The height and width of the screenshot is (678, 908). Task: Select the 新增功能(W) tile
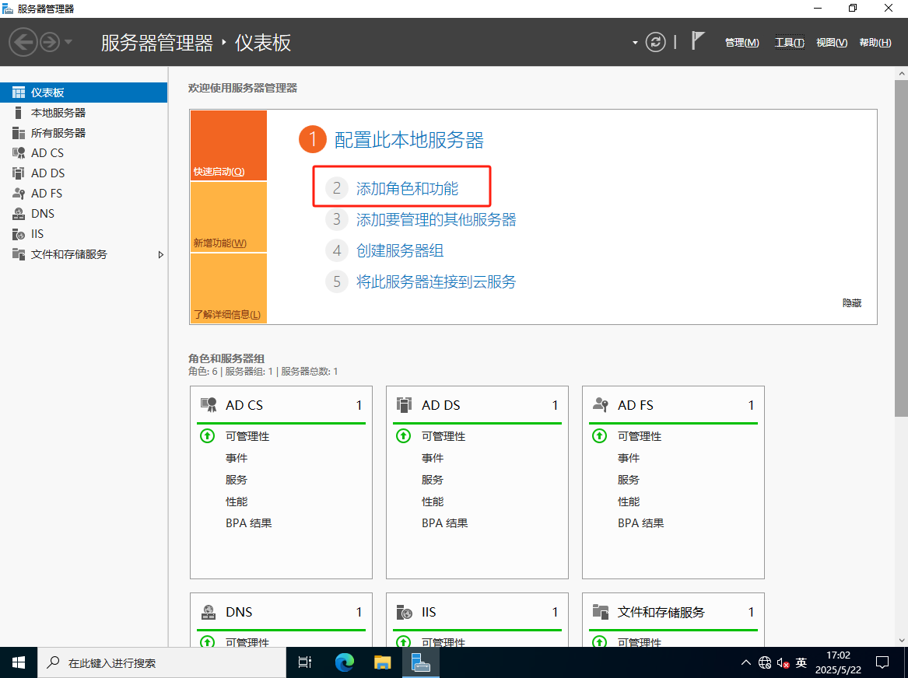point(229,217)
